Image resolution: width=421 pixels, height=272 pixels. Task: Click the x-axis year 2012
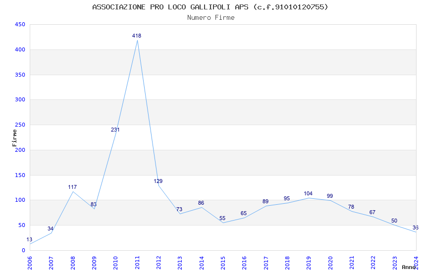158,263
